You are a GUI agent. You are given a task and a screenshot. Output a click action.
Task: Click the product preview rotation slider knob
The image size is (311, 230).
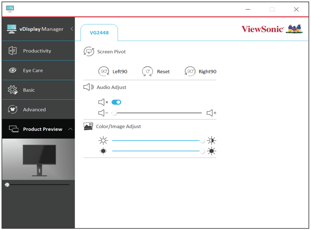coord(7,185)
